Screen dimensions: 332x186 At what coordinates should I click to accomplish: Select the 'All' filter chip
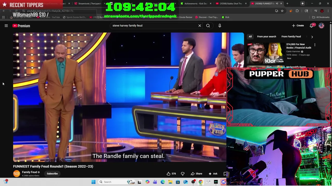(x=250, y=36)
